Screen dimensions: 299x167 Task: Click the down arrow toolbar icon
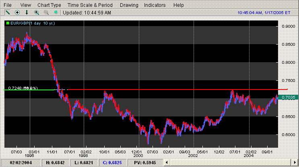pos(27,12)
